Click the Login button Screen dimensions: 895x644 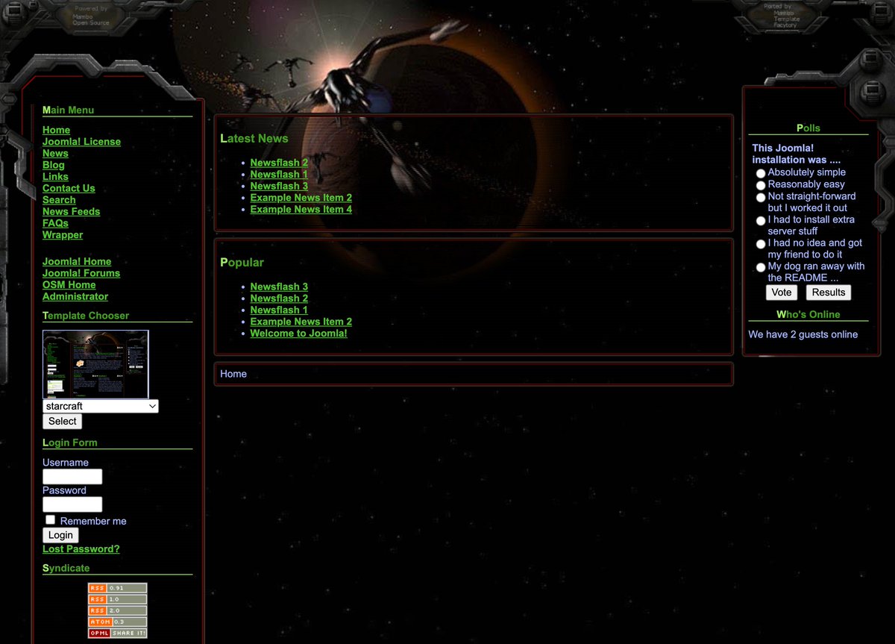pyautogui.click(x=60, y=535)
